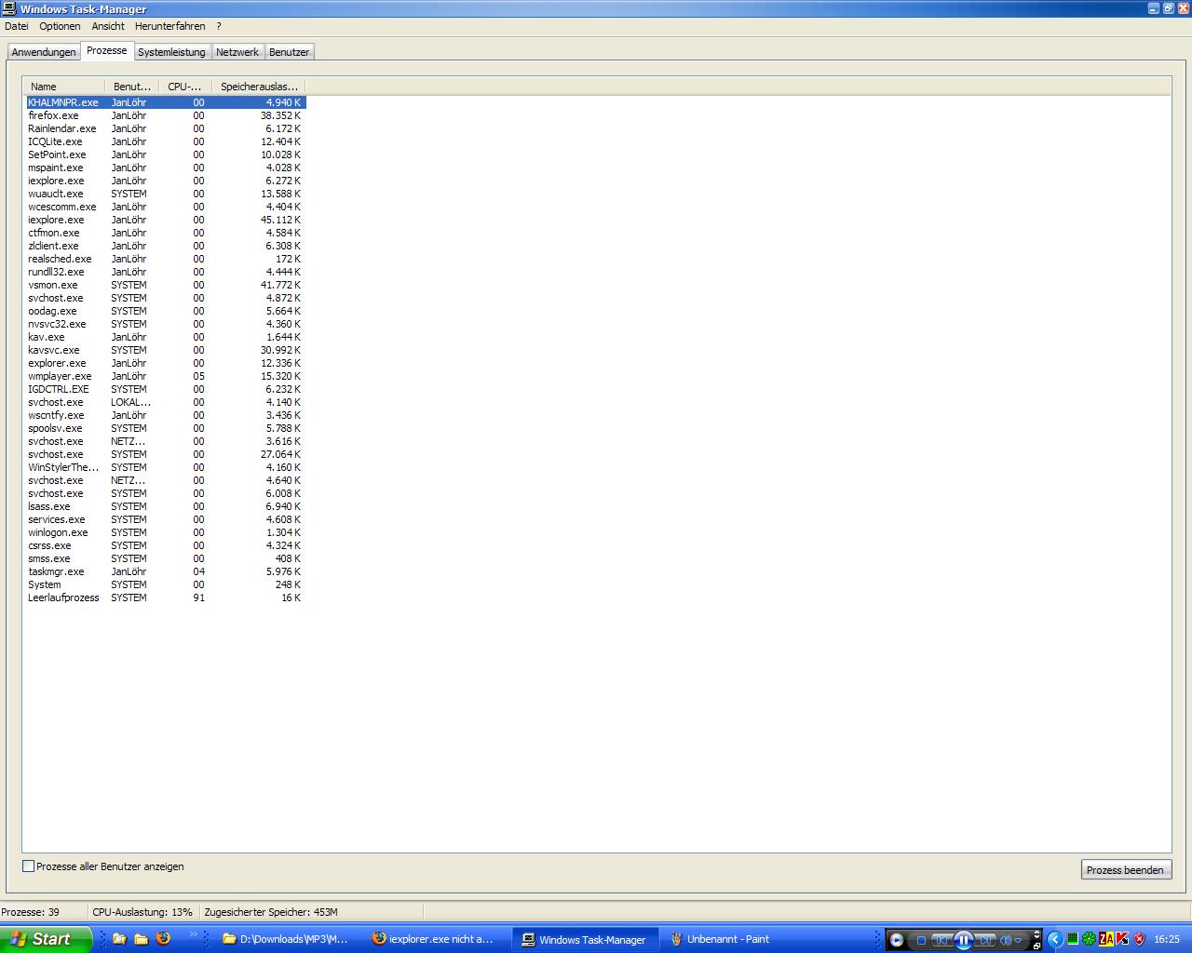The height and width of the screenshot is (953, 1192).
Task: Skip to previous track in Media Player toolbar
Action: 941,940
